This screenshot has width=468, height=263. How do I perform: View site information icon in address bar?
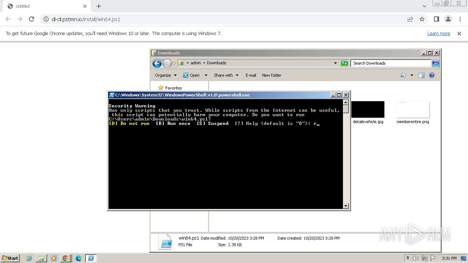pos(46,19)
